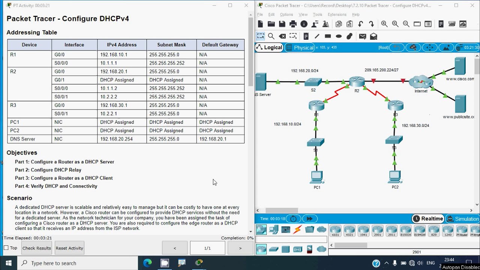Select the Security firewall subcategory icon

click(x=309, y=249)
